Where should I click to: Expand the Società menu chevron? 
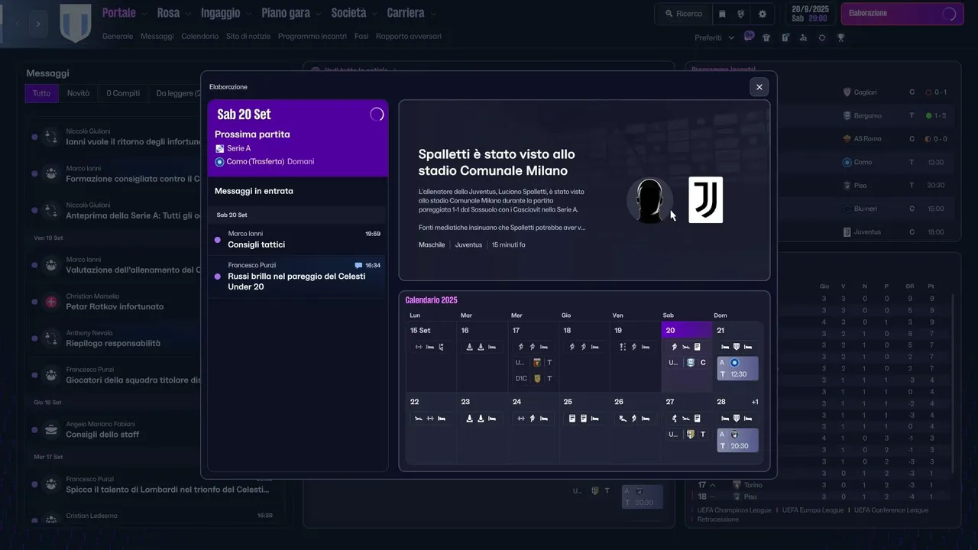point(374,14)
